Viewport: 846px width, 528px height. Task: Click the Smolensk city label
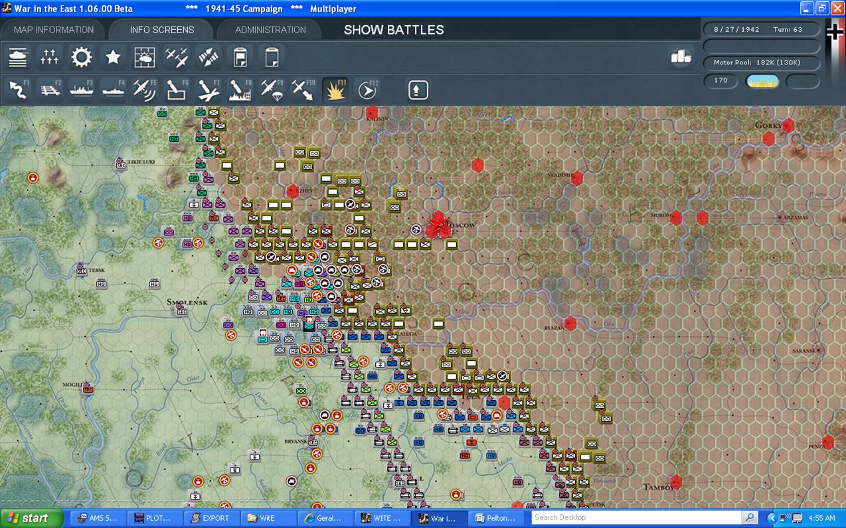click(188, 302)
